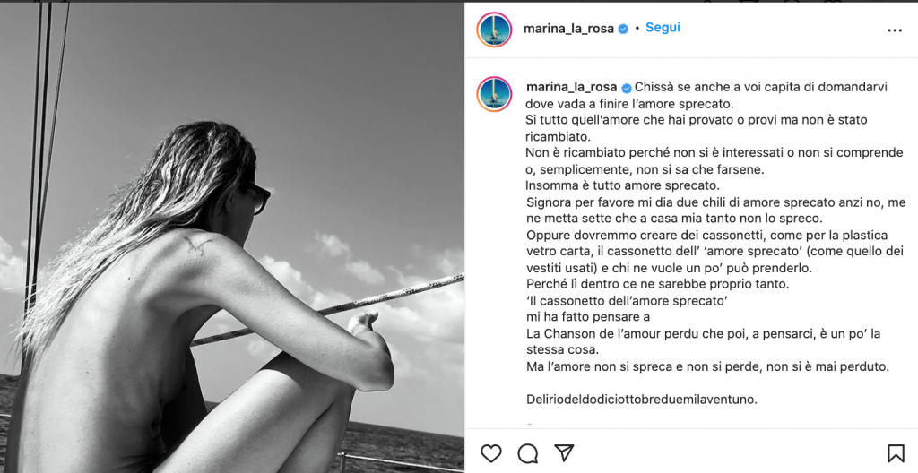Click the marina_la_rosa username in the caption
The height and width of the screenshot is (473, 918).
click(x=571, y=87)
